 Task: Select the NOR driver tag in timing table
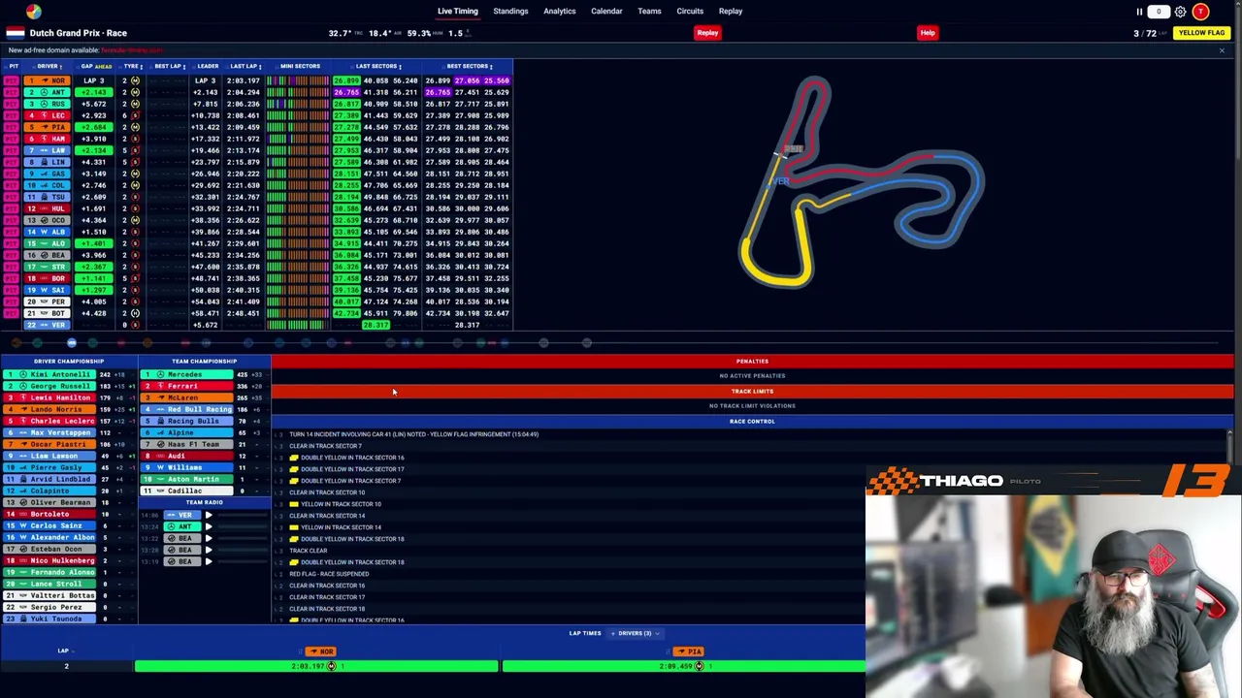pos(48,81)
